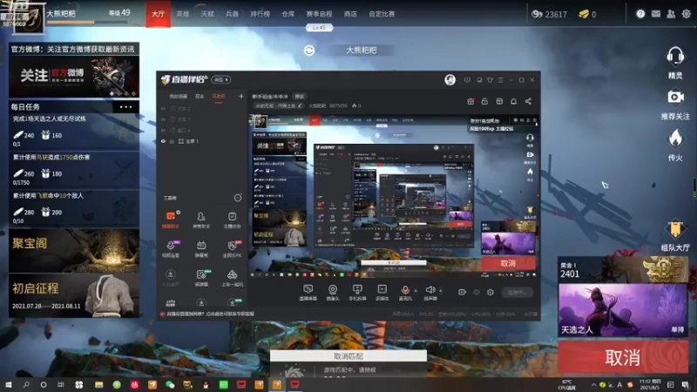Toggle lock on 全屏 1 source
Viewport: 697px width, 392px height.
pos(172,141)
